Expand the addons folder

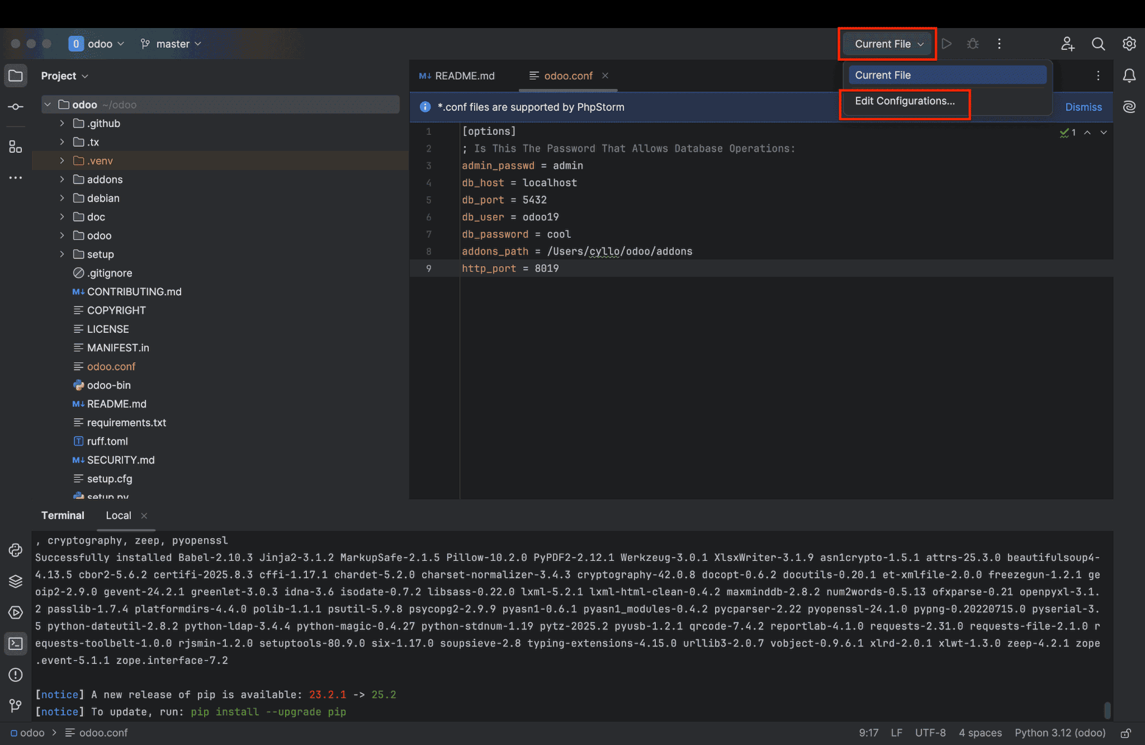(62, 180)
